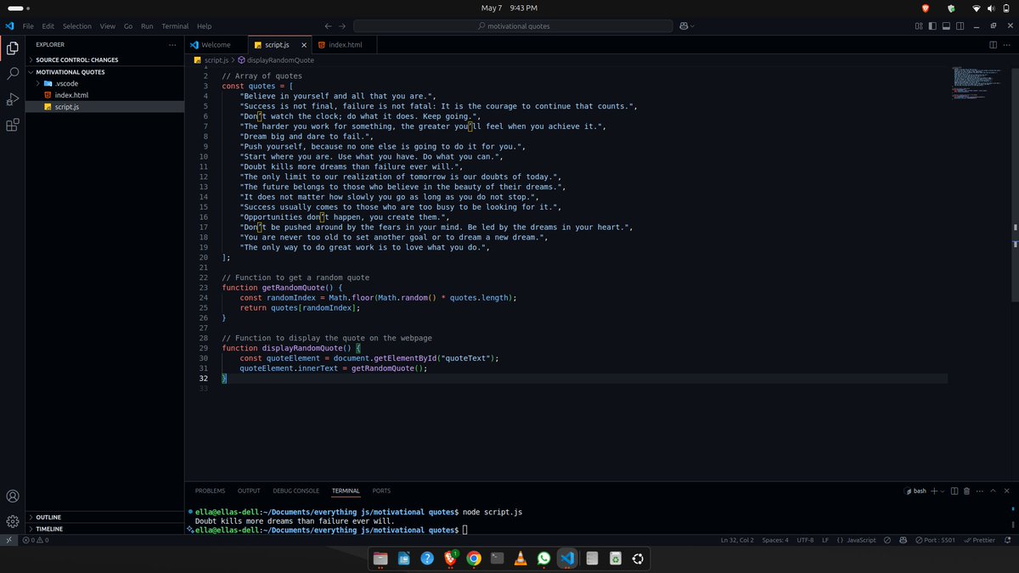
Task: Toggle the secondary side bar visibility
Action: [x=960, y=26]
